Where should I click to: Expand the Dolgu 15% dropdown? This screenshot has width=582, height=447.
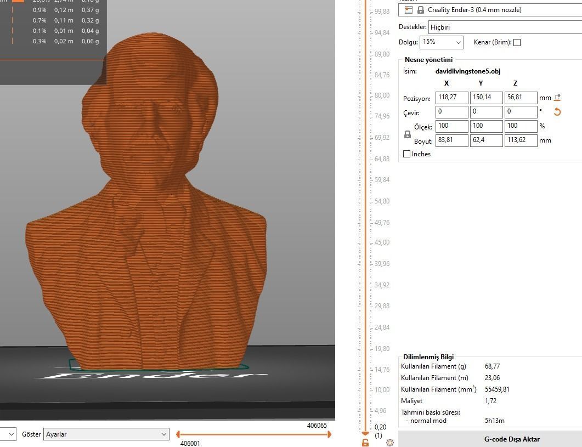pyautogui.click(x=442, y=42)
